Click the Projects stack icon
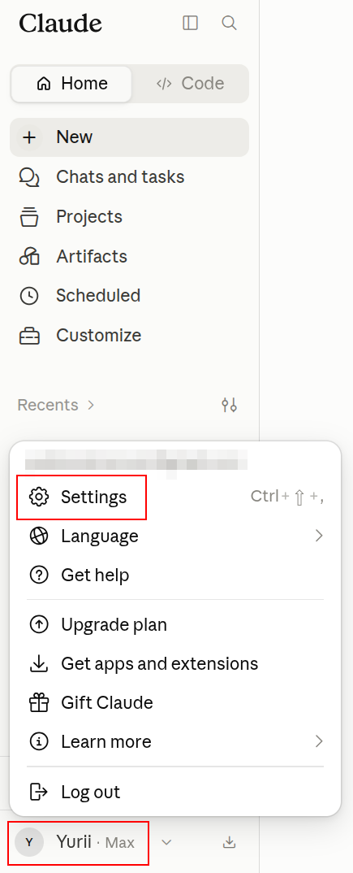The image size is (353, 873). [29, 216]
